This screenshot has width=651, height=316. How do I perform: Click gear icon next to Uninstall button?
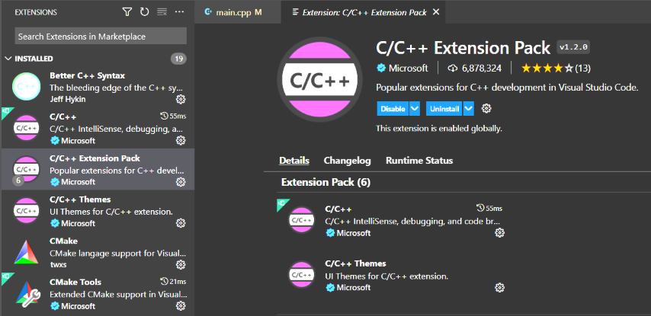tap(486, 109)
